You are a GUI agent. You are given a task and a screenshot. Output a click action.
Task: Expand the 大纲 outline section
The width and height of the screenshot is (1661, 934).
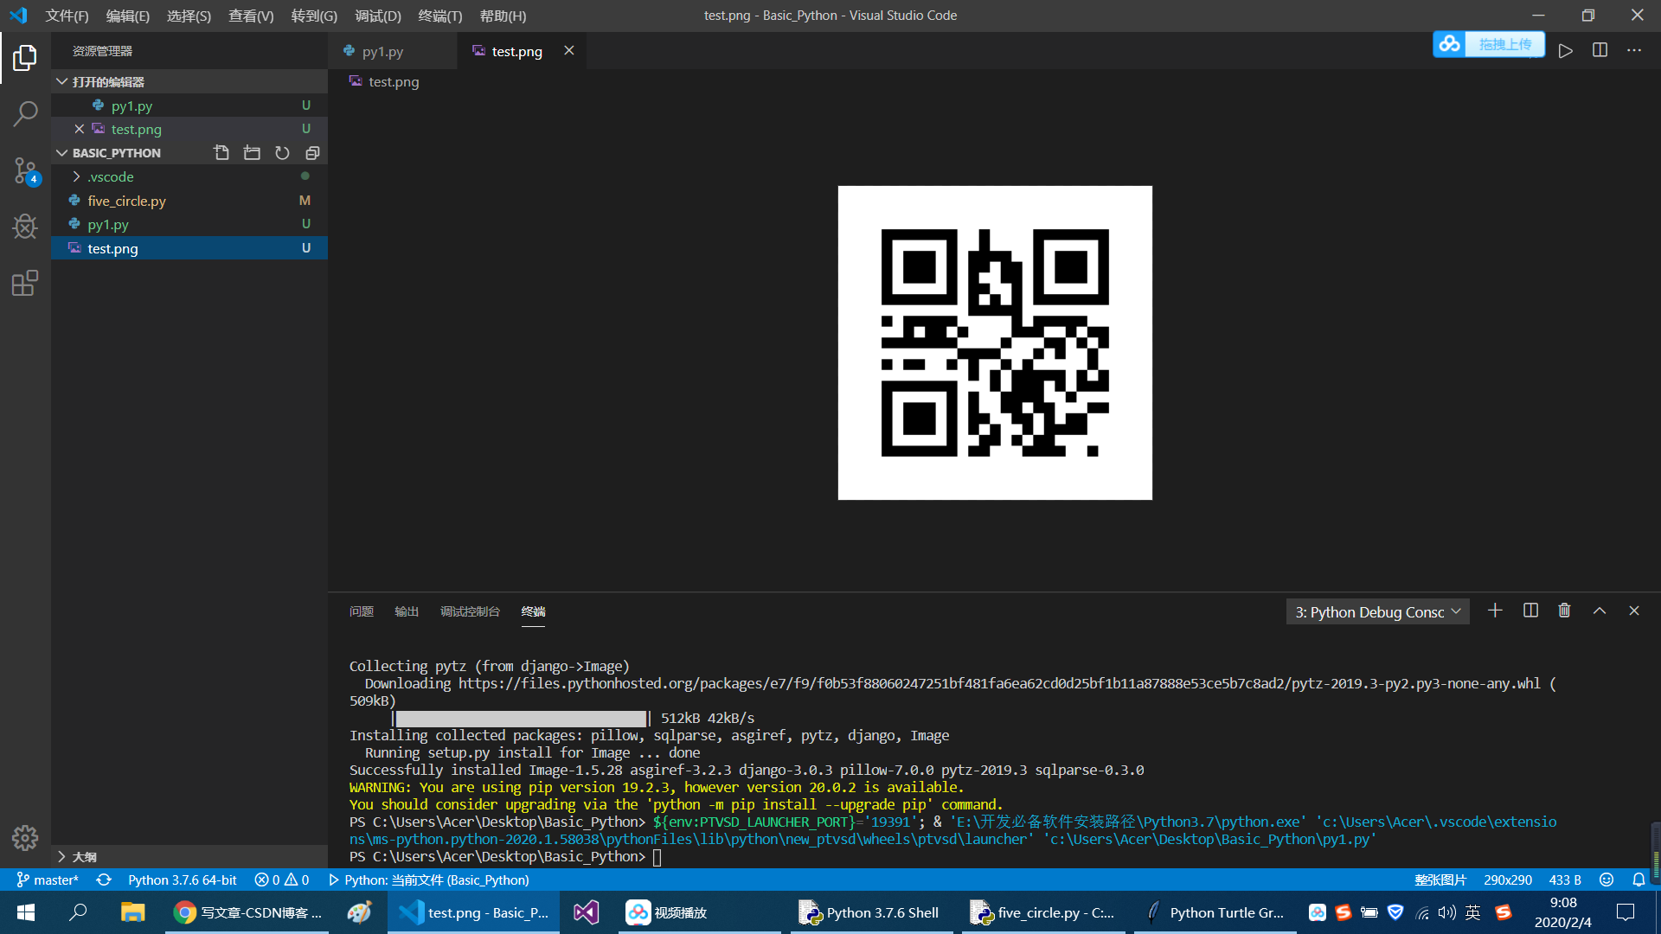[84, 856]
